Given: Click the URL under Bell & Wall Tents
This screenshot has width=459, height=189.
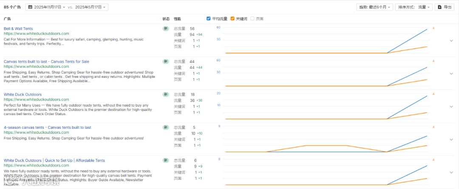Looking at the screenshot, I should 36,34.
